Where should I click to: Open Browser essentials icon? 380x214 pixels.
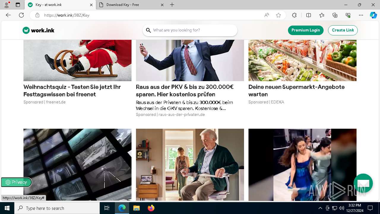348,15
